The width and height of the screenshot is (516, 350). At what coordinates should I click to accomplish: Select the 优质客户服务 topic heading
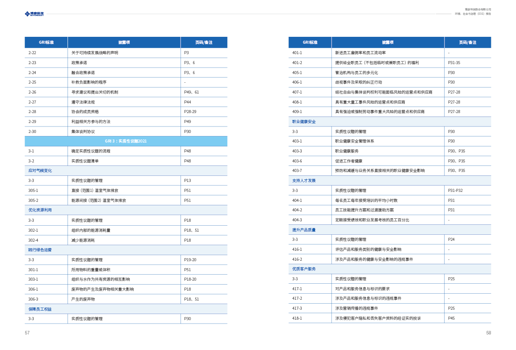pos(304,269)
